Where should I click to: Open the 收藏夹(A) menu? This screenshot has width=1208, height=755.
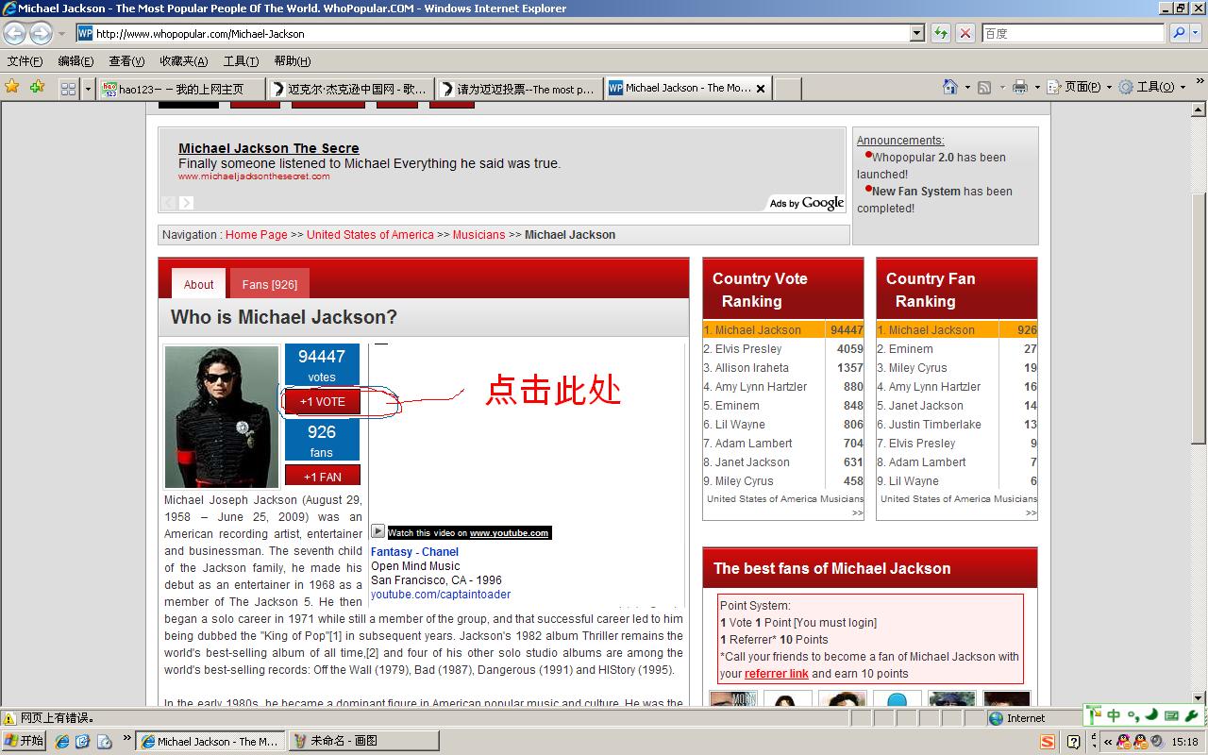click(183, 61)
